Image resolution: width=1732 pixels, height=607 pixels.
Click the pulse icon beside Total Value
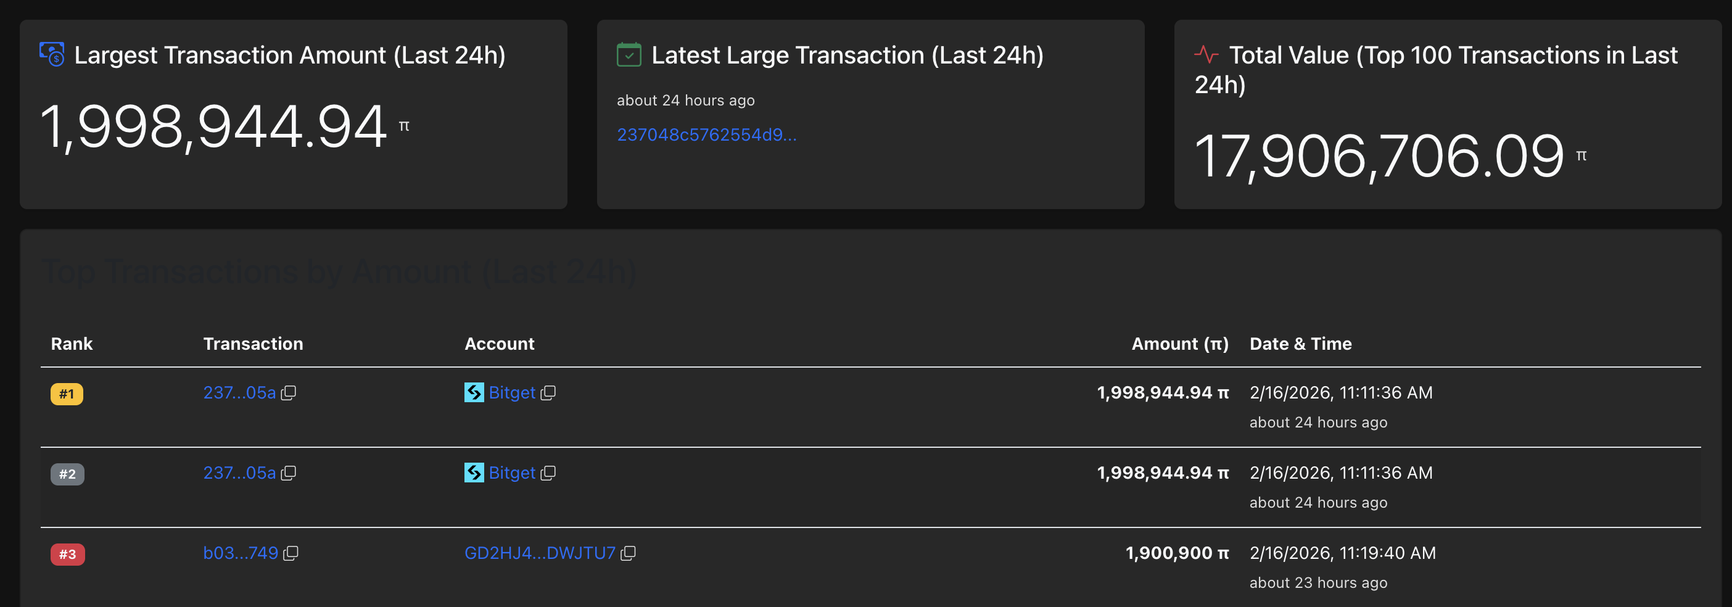click(x=1206, y=54)
